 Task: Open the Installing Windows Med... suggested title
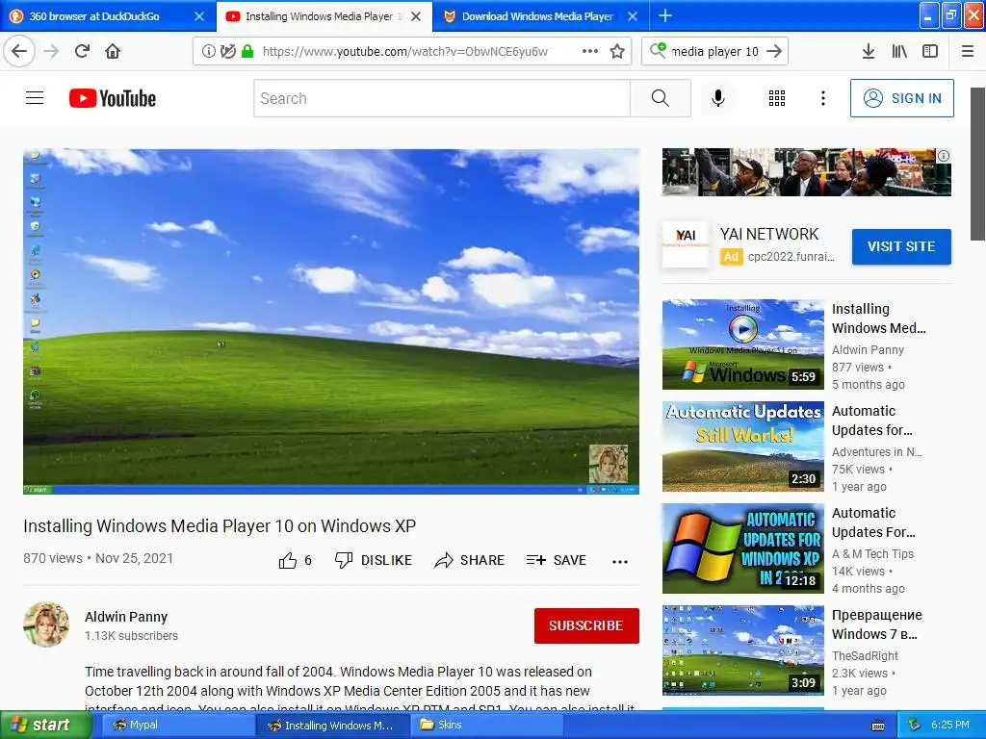tap(878, 319)
